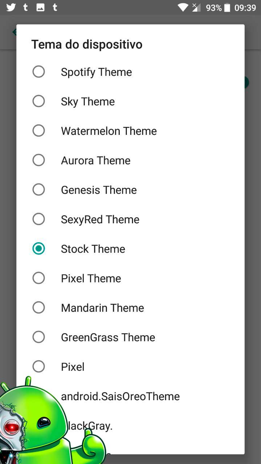
Task: Choose the android.SaisOreoTheme entry
Action: click(x=130, y=396)
